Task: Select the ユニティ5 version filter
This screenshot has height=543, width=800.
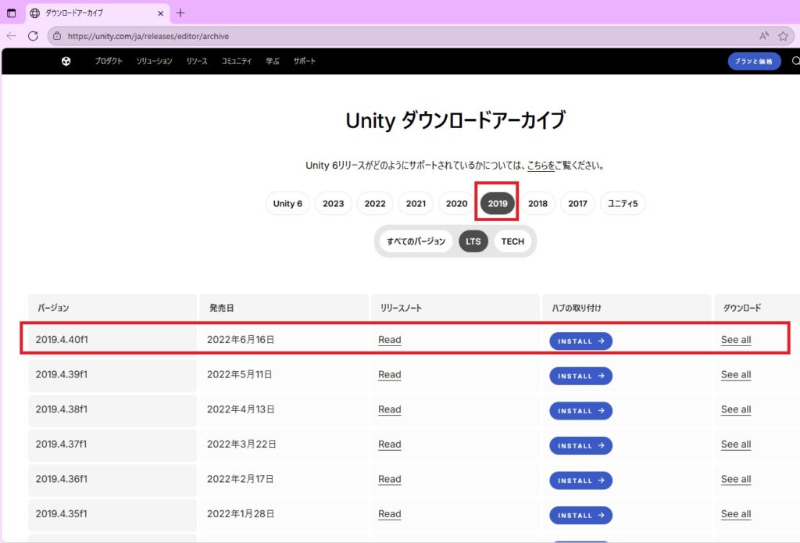Action: click(x=623, y=203)
